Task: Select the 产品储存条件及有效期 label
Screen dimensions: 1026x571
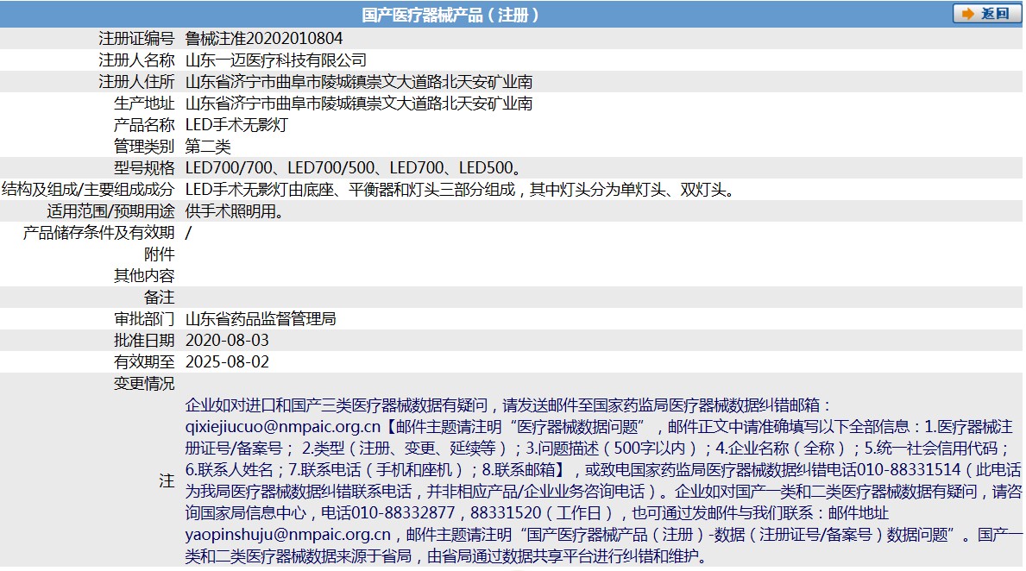Action: point(99,233)
